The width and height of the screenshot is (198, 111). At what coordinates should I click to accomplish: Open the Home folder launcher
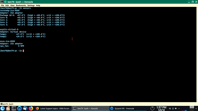8,108
